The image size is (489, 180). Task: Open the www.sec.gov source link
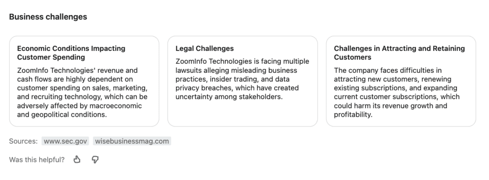pos(65,141)
